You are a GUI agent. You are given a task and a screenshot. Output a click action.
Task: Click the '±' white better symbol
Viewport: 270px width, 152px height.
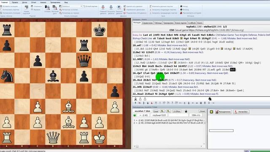185,103
